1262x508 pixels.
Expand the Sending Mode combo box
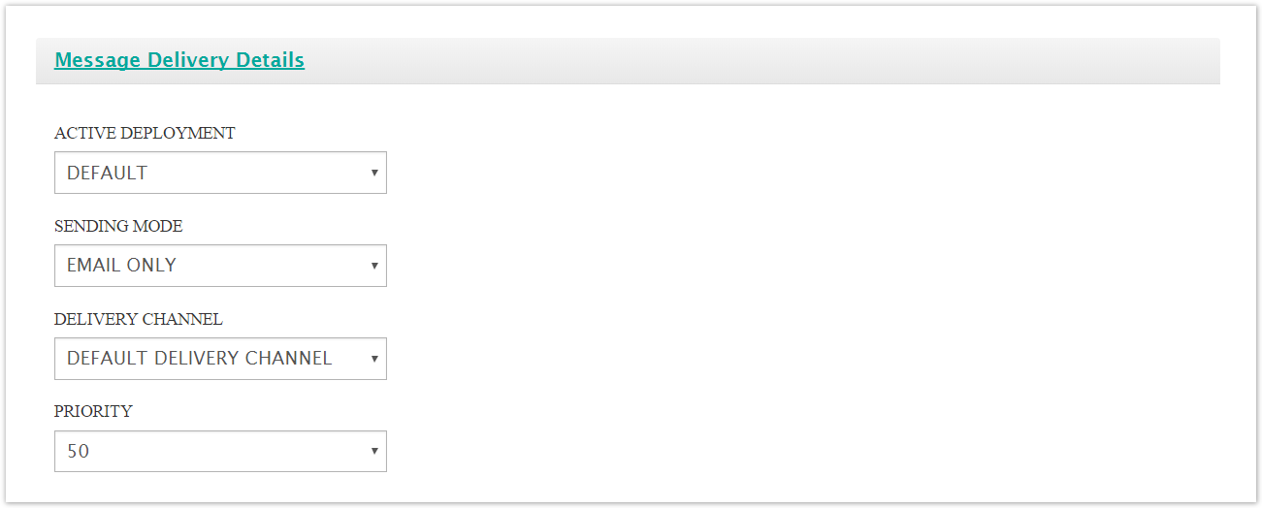pyautogui.click(x=220, y=266)
